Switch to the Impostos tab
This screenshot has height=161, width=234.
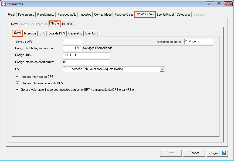(x=85, y=15)
